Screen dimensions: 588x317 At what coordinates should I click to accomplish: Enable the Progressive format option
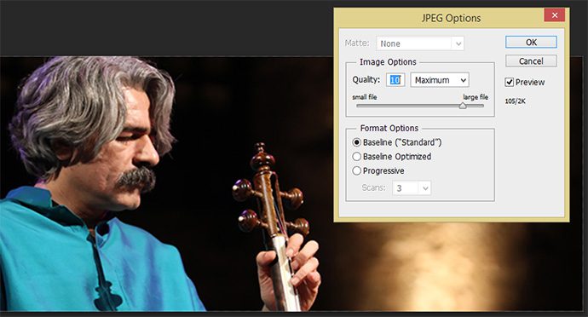click(x=356, y=170)
